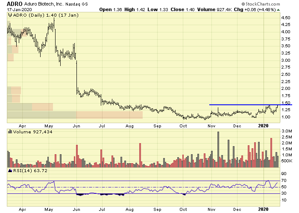Click the 2020 label beneath the price panel

tap(263, 126)
